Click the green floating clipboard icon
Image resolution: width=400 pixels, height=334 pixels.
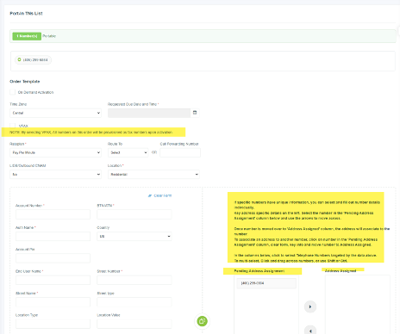point(202,321)
